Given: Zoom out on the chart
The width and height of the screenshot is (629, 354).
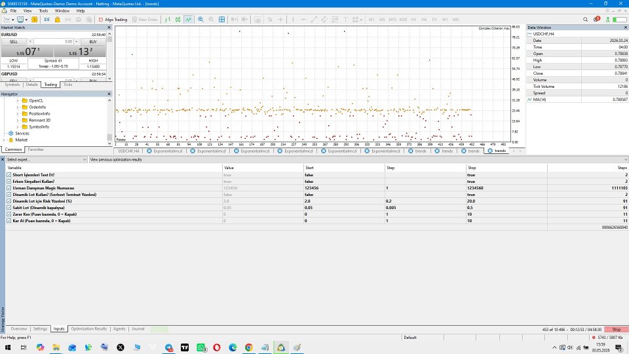Looking at the screenshot, I should 211,19.
